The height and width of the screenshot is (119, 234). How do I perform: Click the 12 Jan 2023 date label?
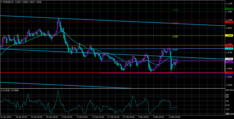tap(6, 117)
